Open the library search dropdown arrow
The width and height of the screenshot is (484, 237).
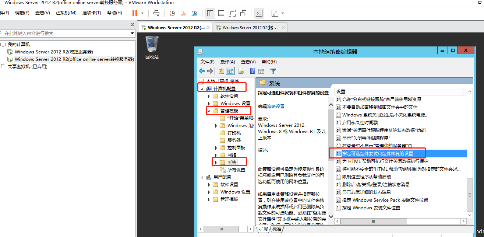click(x=133, y=33)
